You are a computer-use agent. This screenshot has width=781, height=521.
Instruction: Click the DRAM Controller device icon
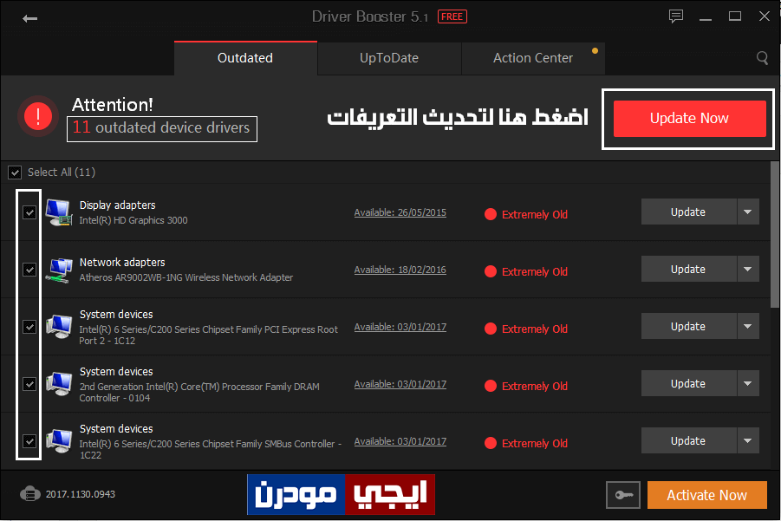(59, 384)
